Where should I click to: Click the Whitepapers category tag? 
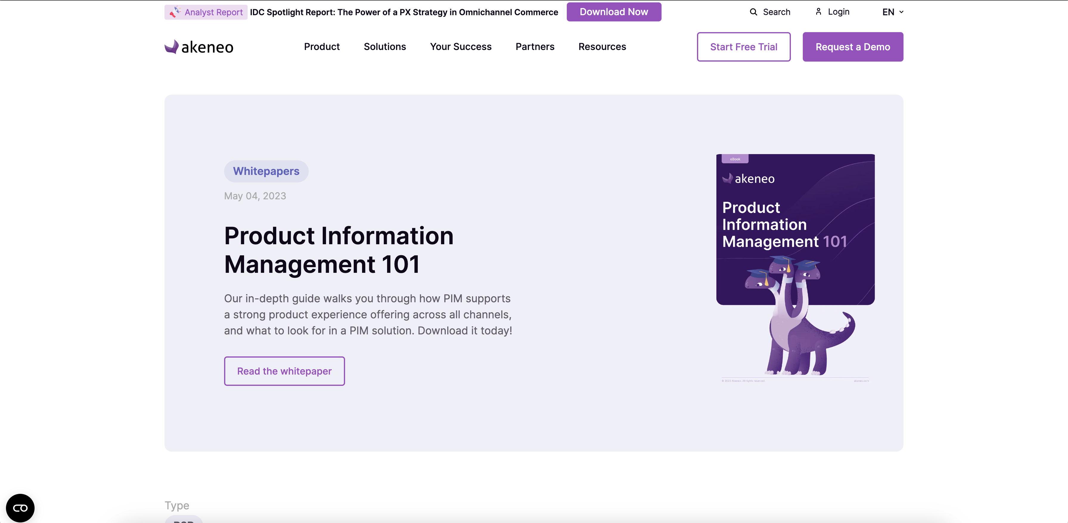click(x=266, y=171)
